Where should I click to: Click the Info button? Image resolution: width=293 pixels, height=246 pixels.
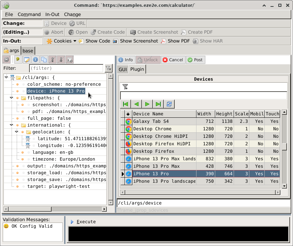[126, 60]
